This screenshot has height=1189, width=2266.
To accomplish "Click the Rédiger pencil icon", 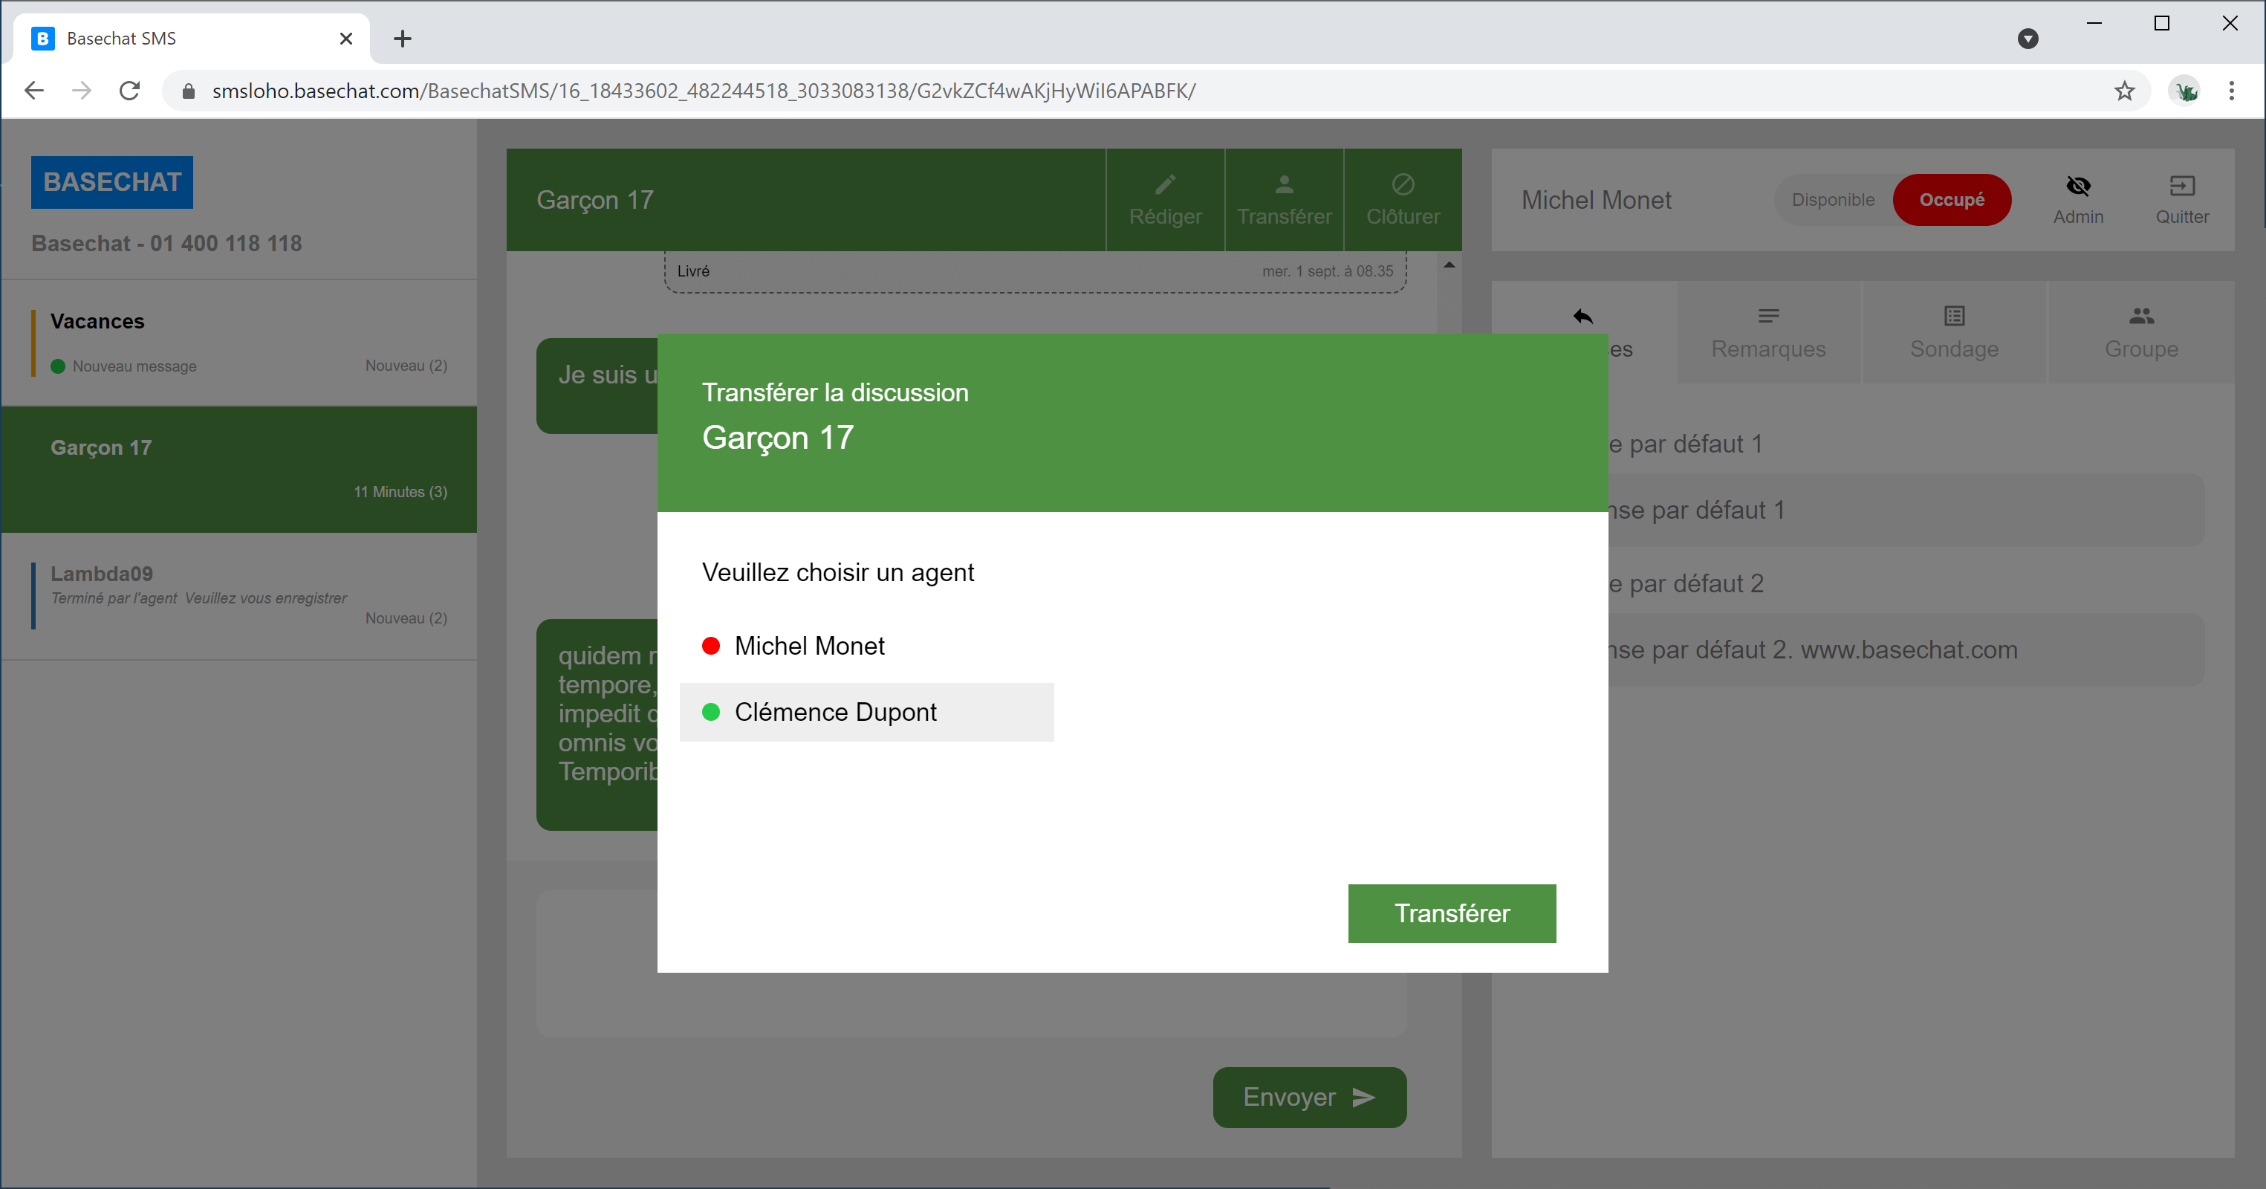I will tap(1165, 184).
